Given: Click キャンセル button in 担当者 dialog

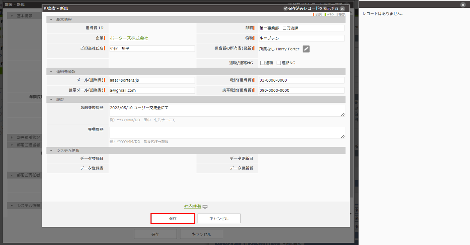Looking at the screenshot, I should [219, 218].
